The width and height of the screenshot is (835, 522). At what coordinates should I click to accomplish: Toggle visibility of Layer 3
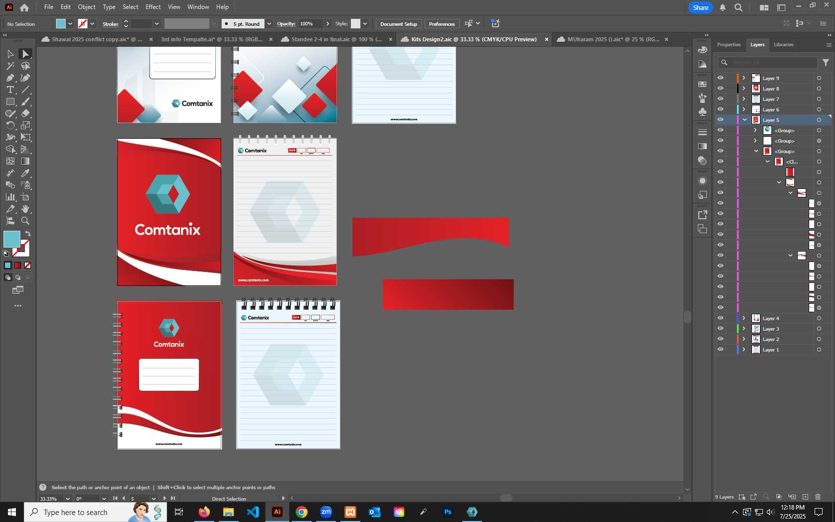coord(720,329)
